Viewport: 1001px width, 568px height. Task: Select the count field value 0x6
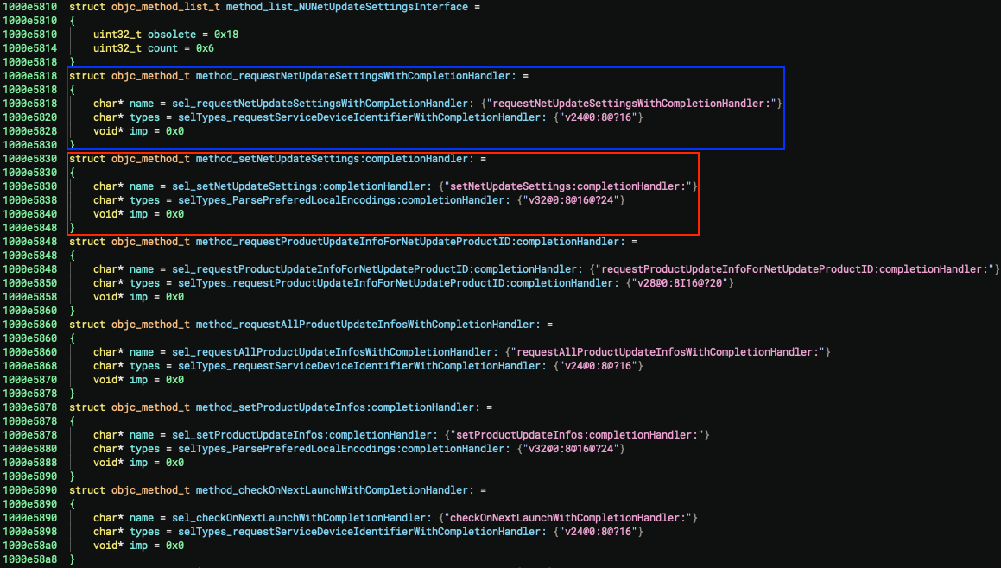coord(203,48)
